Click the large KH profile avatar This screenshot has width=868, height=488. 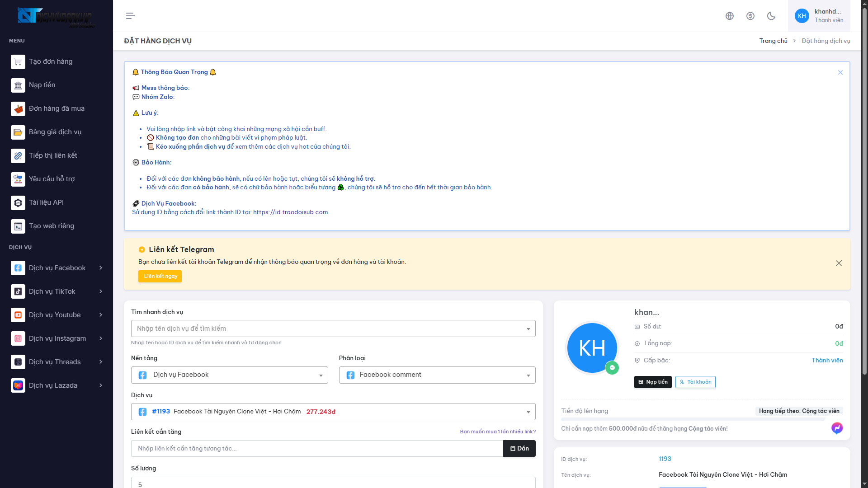point(592,348)
